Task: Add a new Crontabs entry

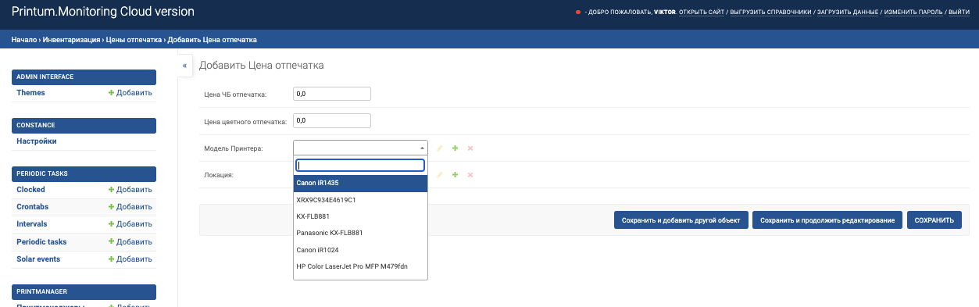Action: (x=130, y=207)
